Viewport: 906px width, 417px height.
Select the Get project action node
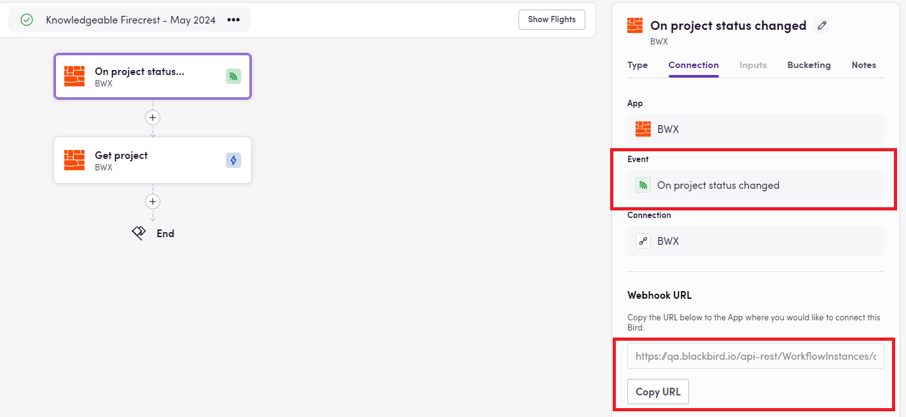tap(153, 160)
